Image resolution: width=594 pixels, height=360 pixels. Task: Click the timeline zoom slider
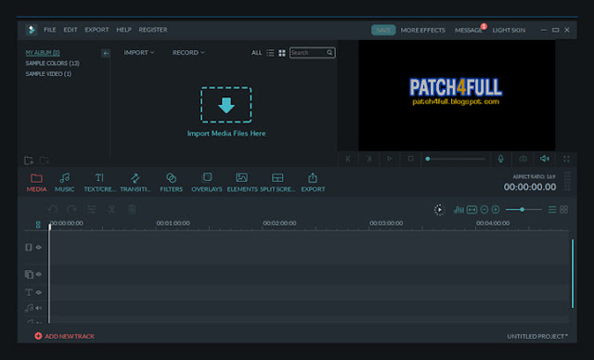[x=523, y=210]
